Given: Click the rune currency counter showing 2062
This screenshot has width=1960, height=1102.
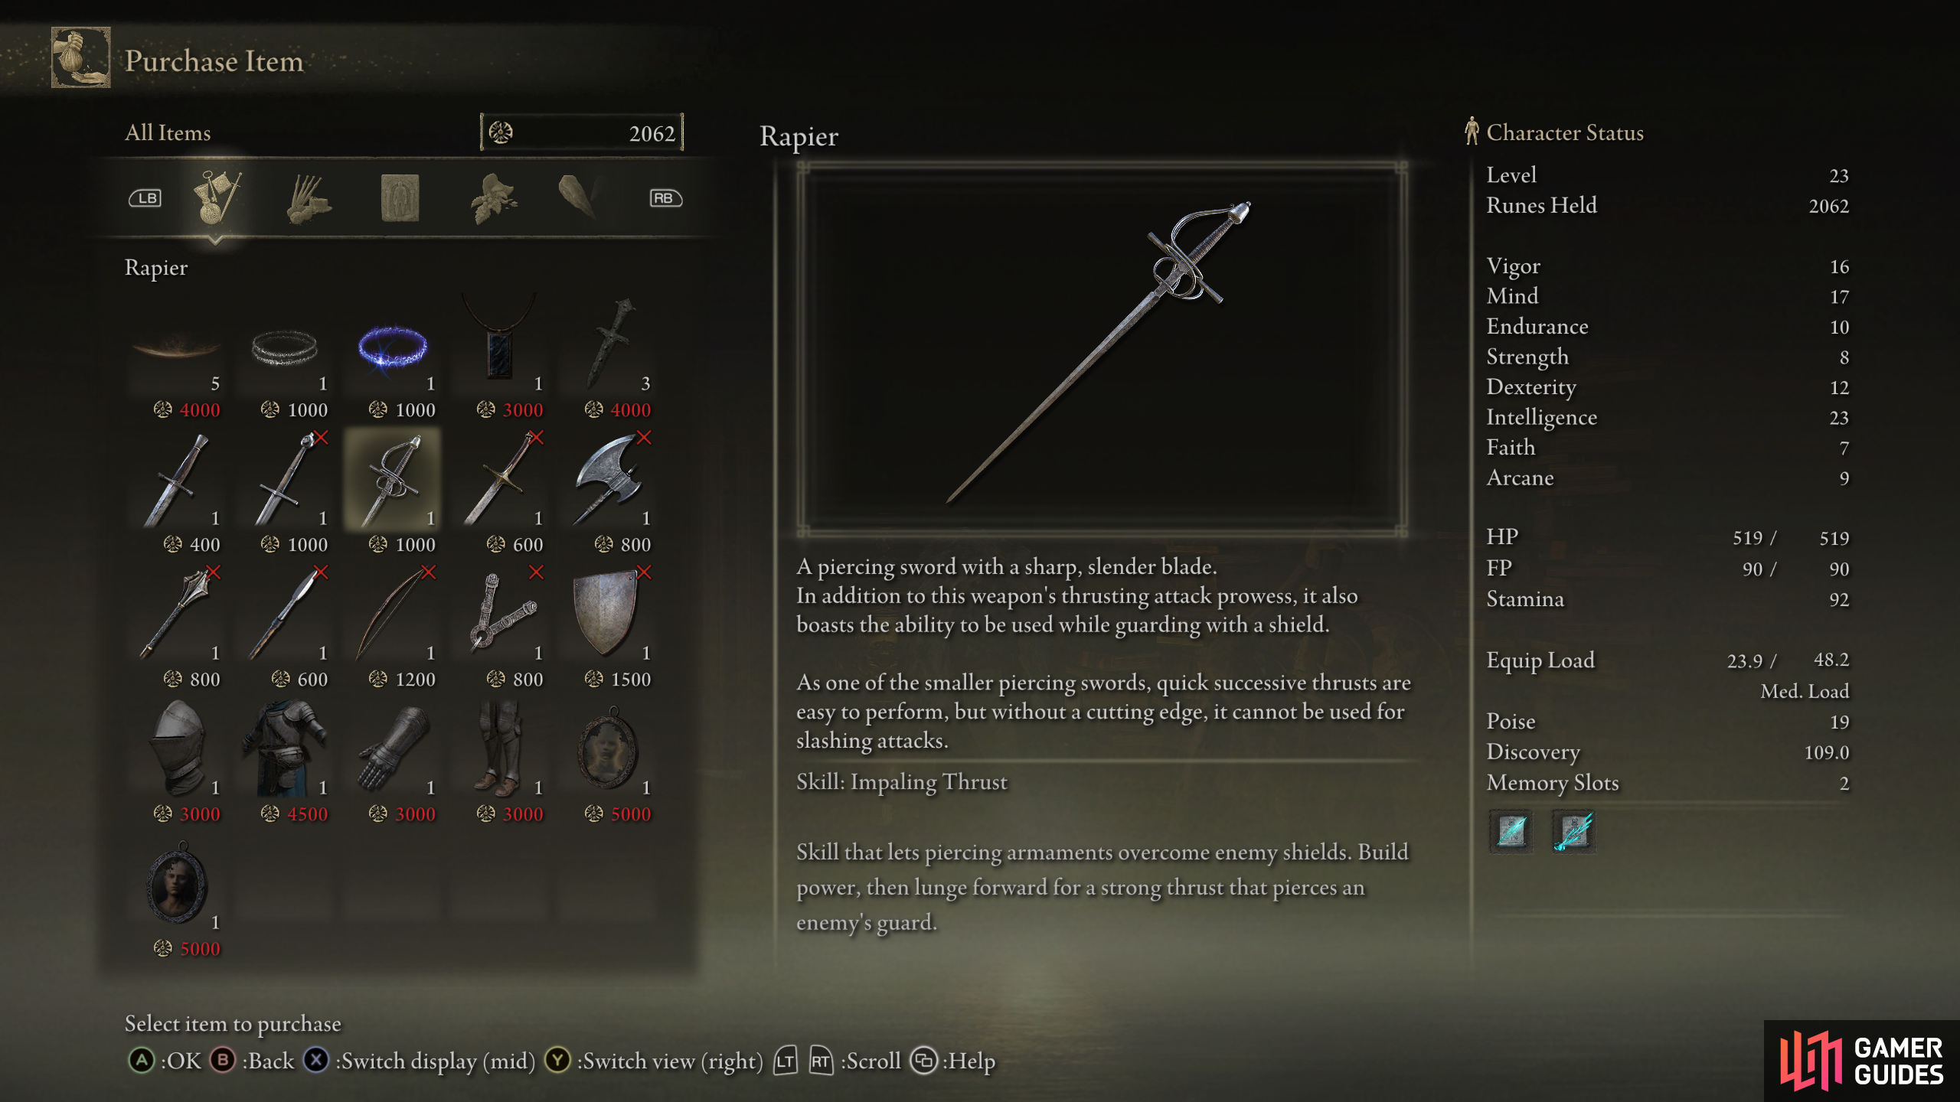Looking at the screenshot, I should point(582,133).
